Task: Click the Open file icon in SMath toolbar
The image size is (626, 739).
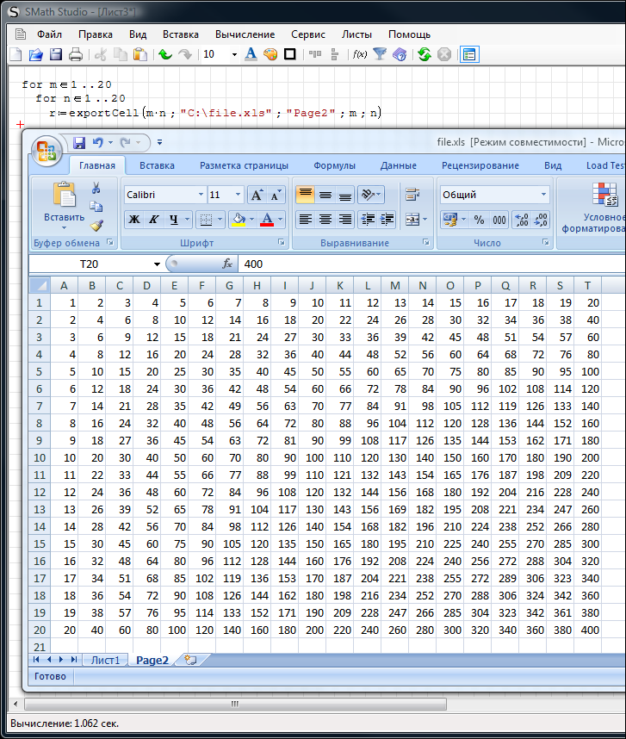Action: [35, 54]
